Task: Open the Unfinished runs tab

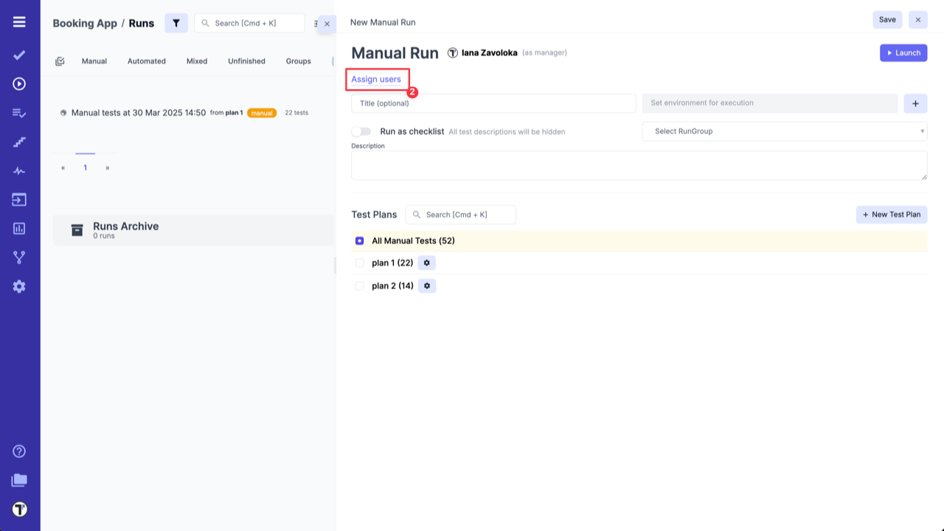Action: [x=246, y=61]
